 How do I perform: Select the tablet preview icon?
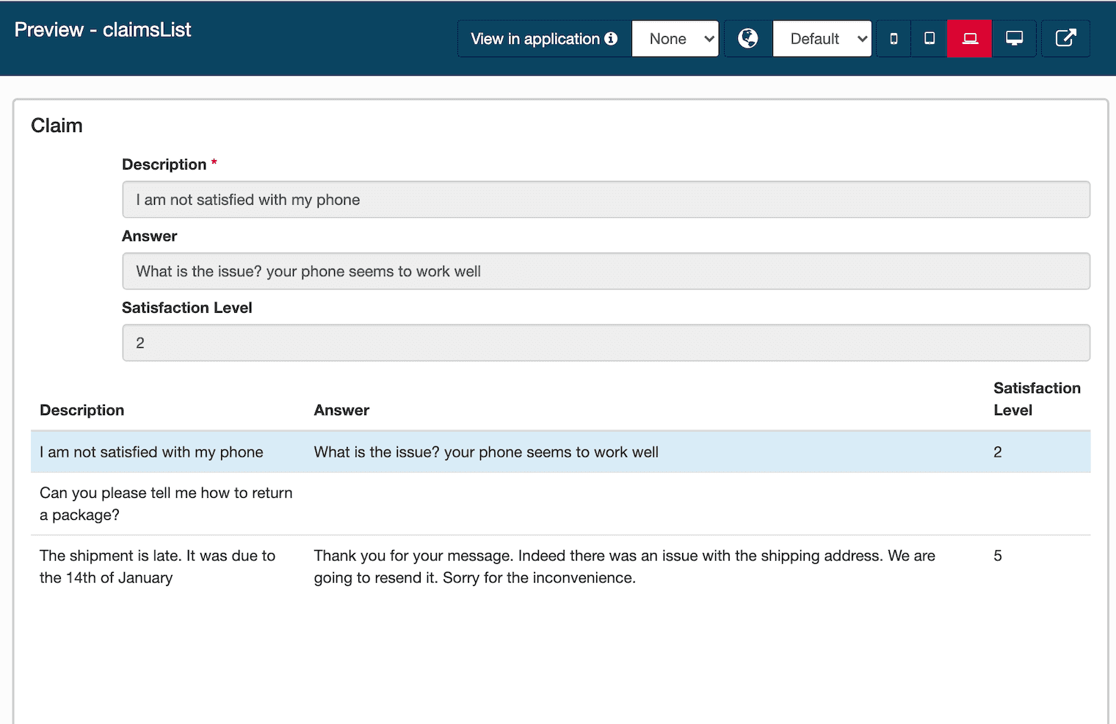[x=928, y=38]
